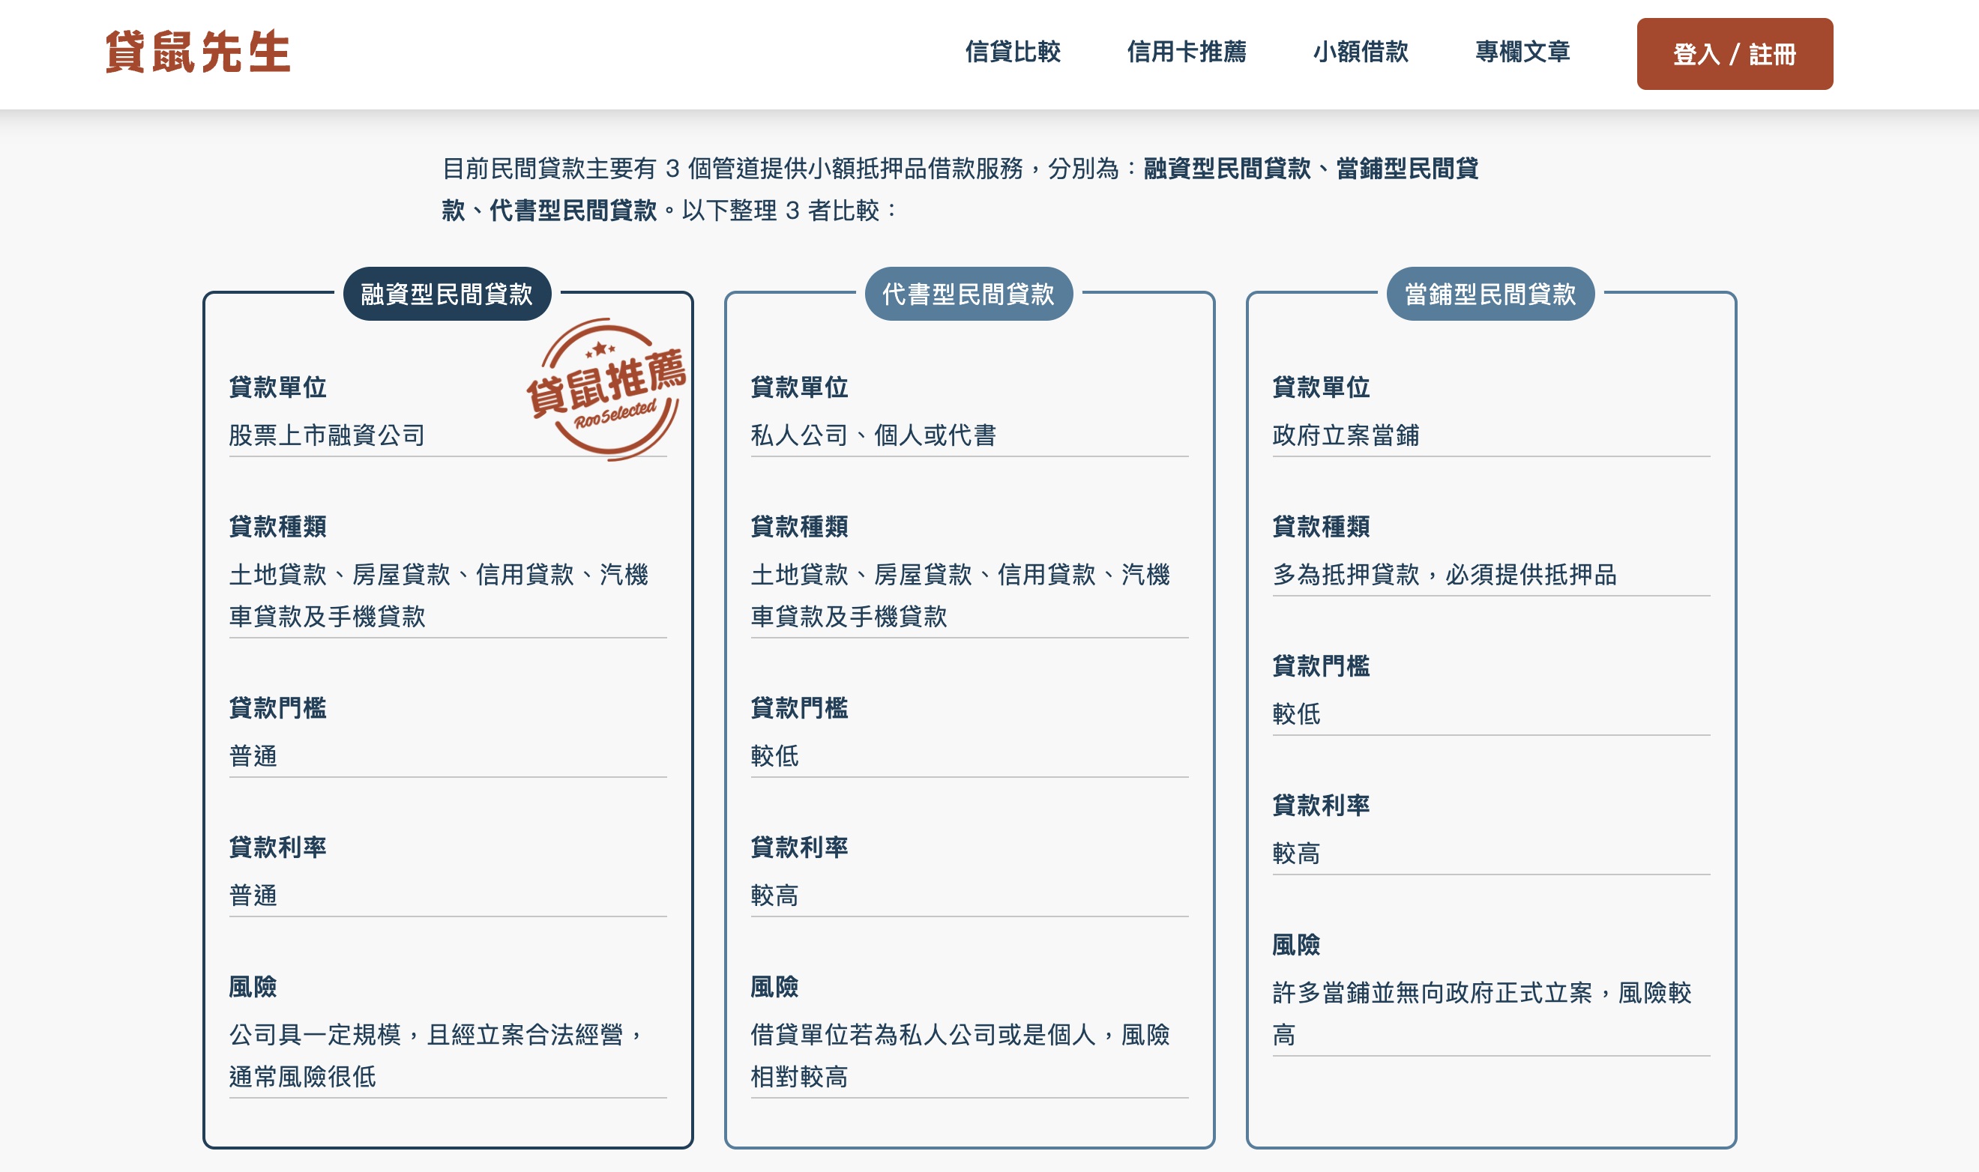
Task: Click loan types text in 代書型 card
Action: (x=960, y=596)
